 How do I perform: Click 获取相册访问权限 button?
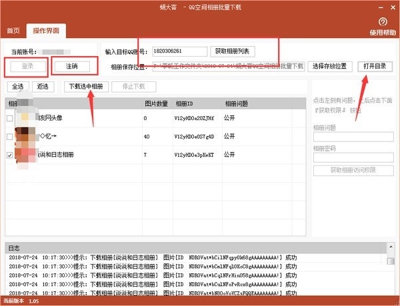pyautogui.click(x=353, y=171)
